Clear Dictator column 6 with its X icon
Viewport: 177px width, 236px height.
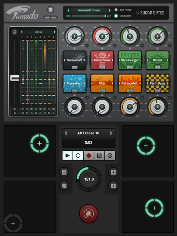tap(44, 113)
